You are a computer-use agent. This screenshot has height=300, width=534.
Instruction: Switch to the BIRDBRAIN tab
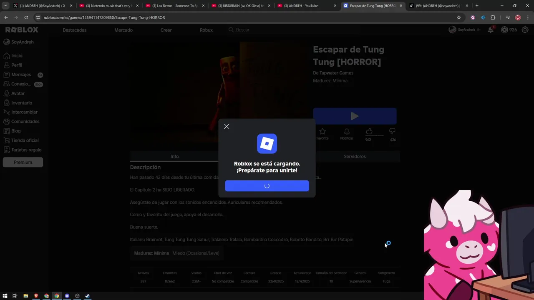pos(240,6)
